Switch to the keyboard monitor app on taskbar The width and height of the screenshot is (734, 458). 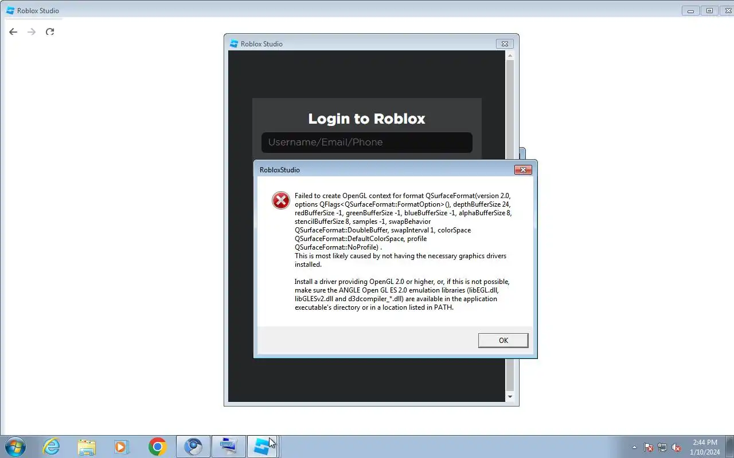tap(229, 447)
